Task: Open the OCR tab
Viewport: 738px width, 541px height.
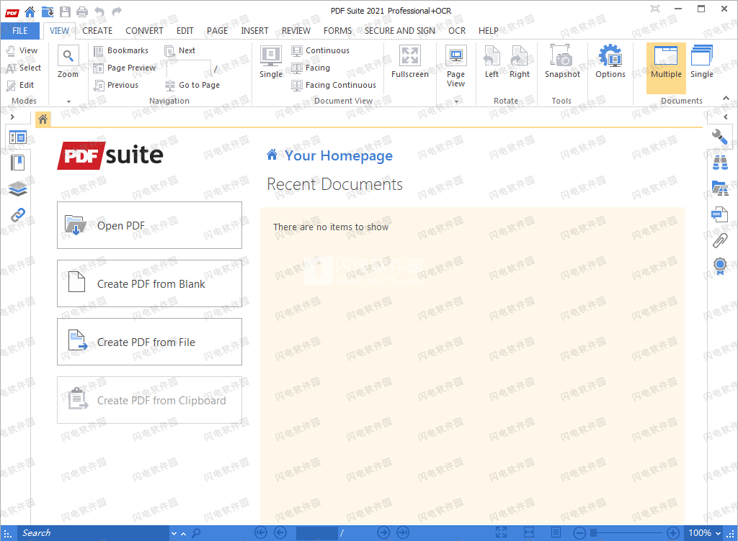Action: pos(456,30)
